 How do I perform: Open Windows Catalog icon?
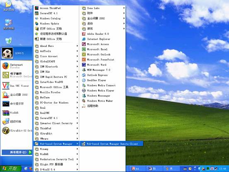pos(37,18)
